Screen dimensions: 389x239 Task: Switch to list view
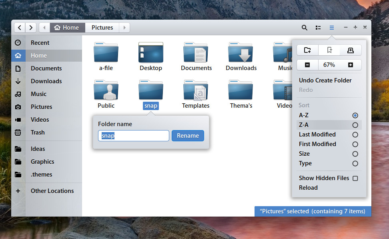[x=318, y=28]
